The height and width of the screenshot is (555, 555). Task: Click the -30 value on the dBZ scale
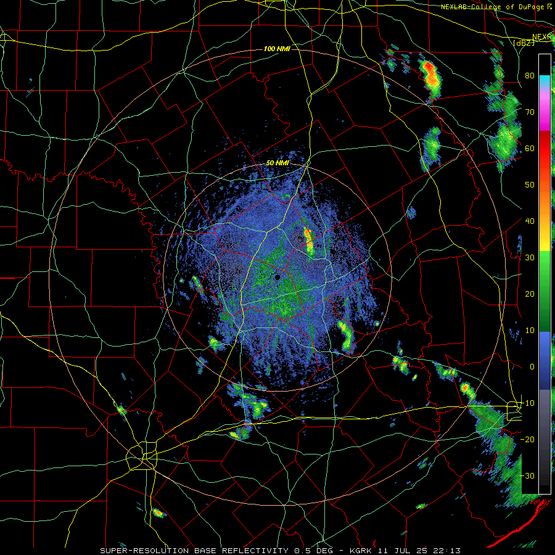(528, 476)
